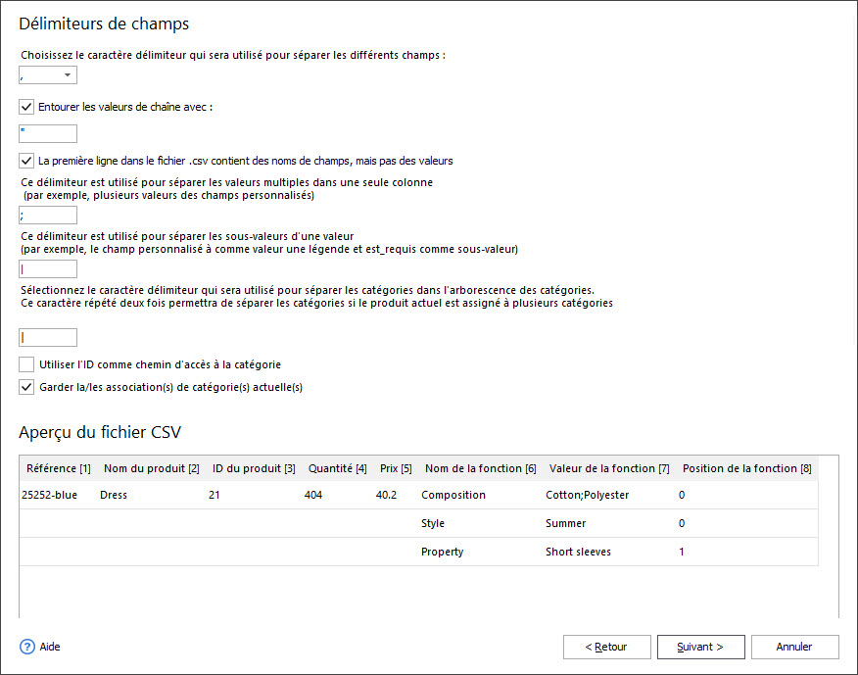Viewport: 858px width, 675px height.
Task: Select the 'Nom du produit [2]' column header
Action: (152, 468)
